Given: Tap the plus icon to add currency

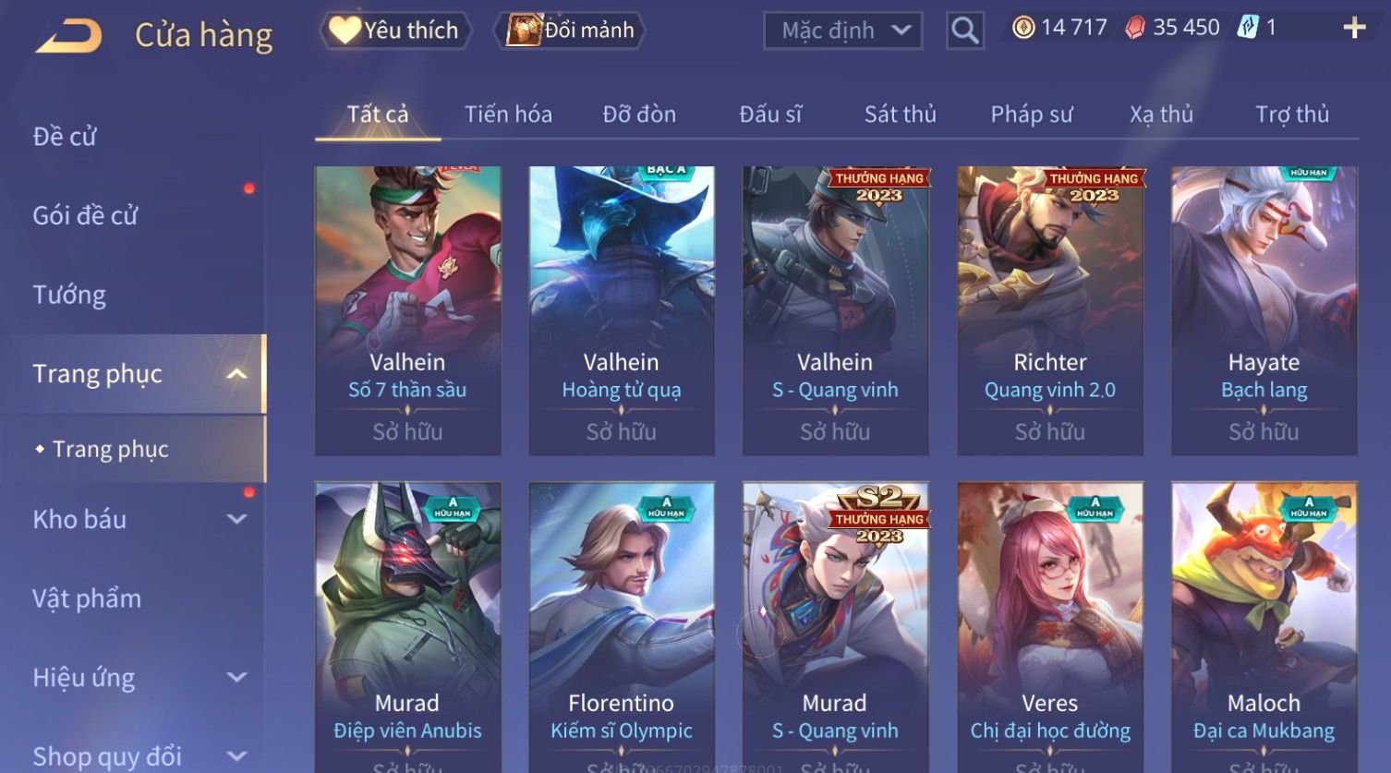Looking at the screenshot, I should [x=1354, y=28].
